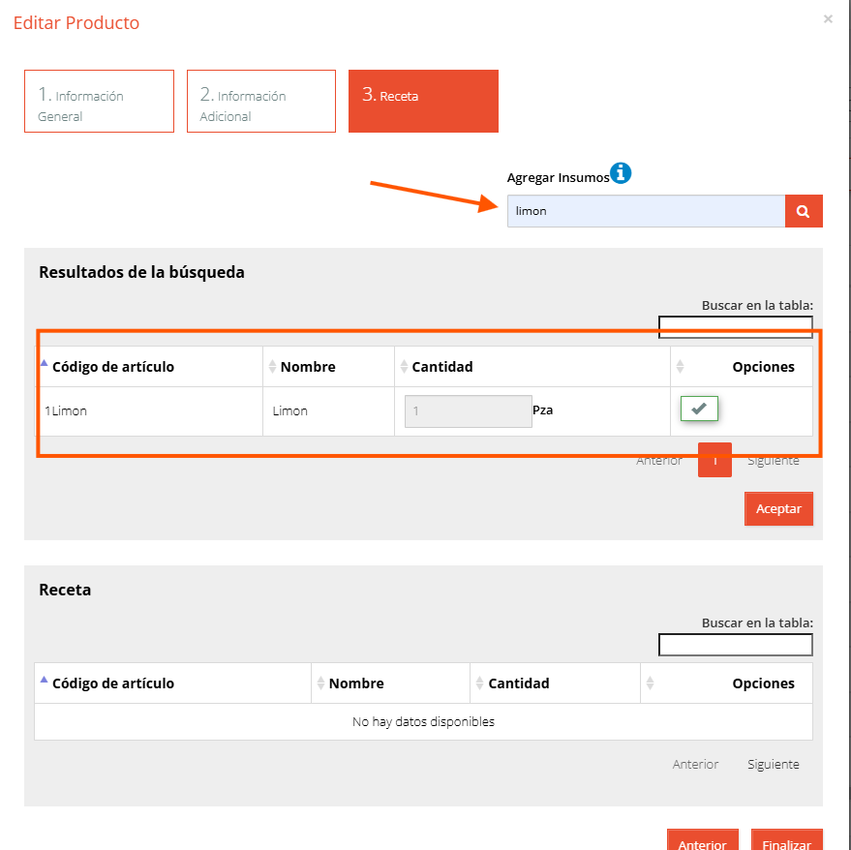The height and width of the screenshot is (850, 851).
Task: Sort Receta table by Cantidad column
Action: pos(555,683)
